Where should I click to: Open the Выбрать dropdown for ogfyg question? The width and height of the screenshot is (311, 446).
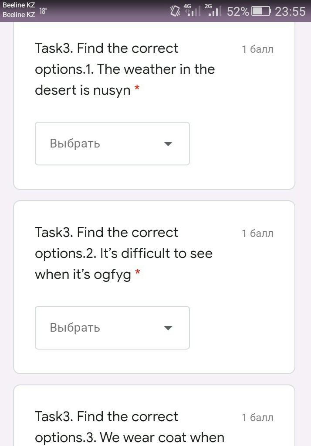click(112, 328)
